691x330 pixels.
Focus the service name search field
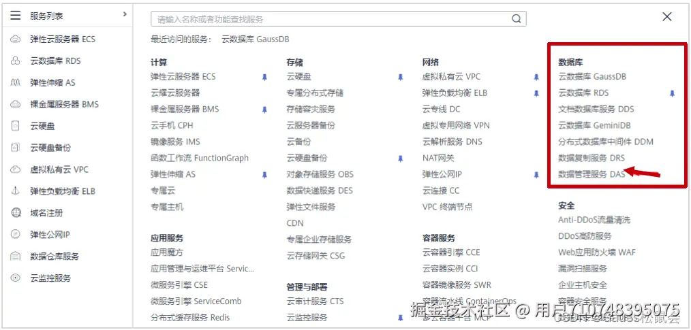coord(339,19)
